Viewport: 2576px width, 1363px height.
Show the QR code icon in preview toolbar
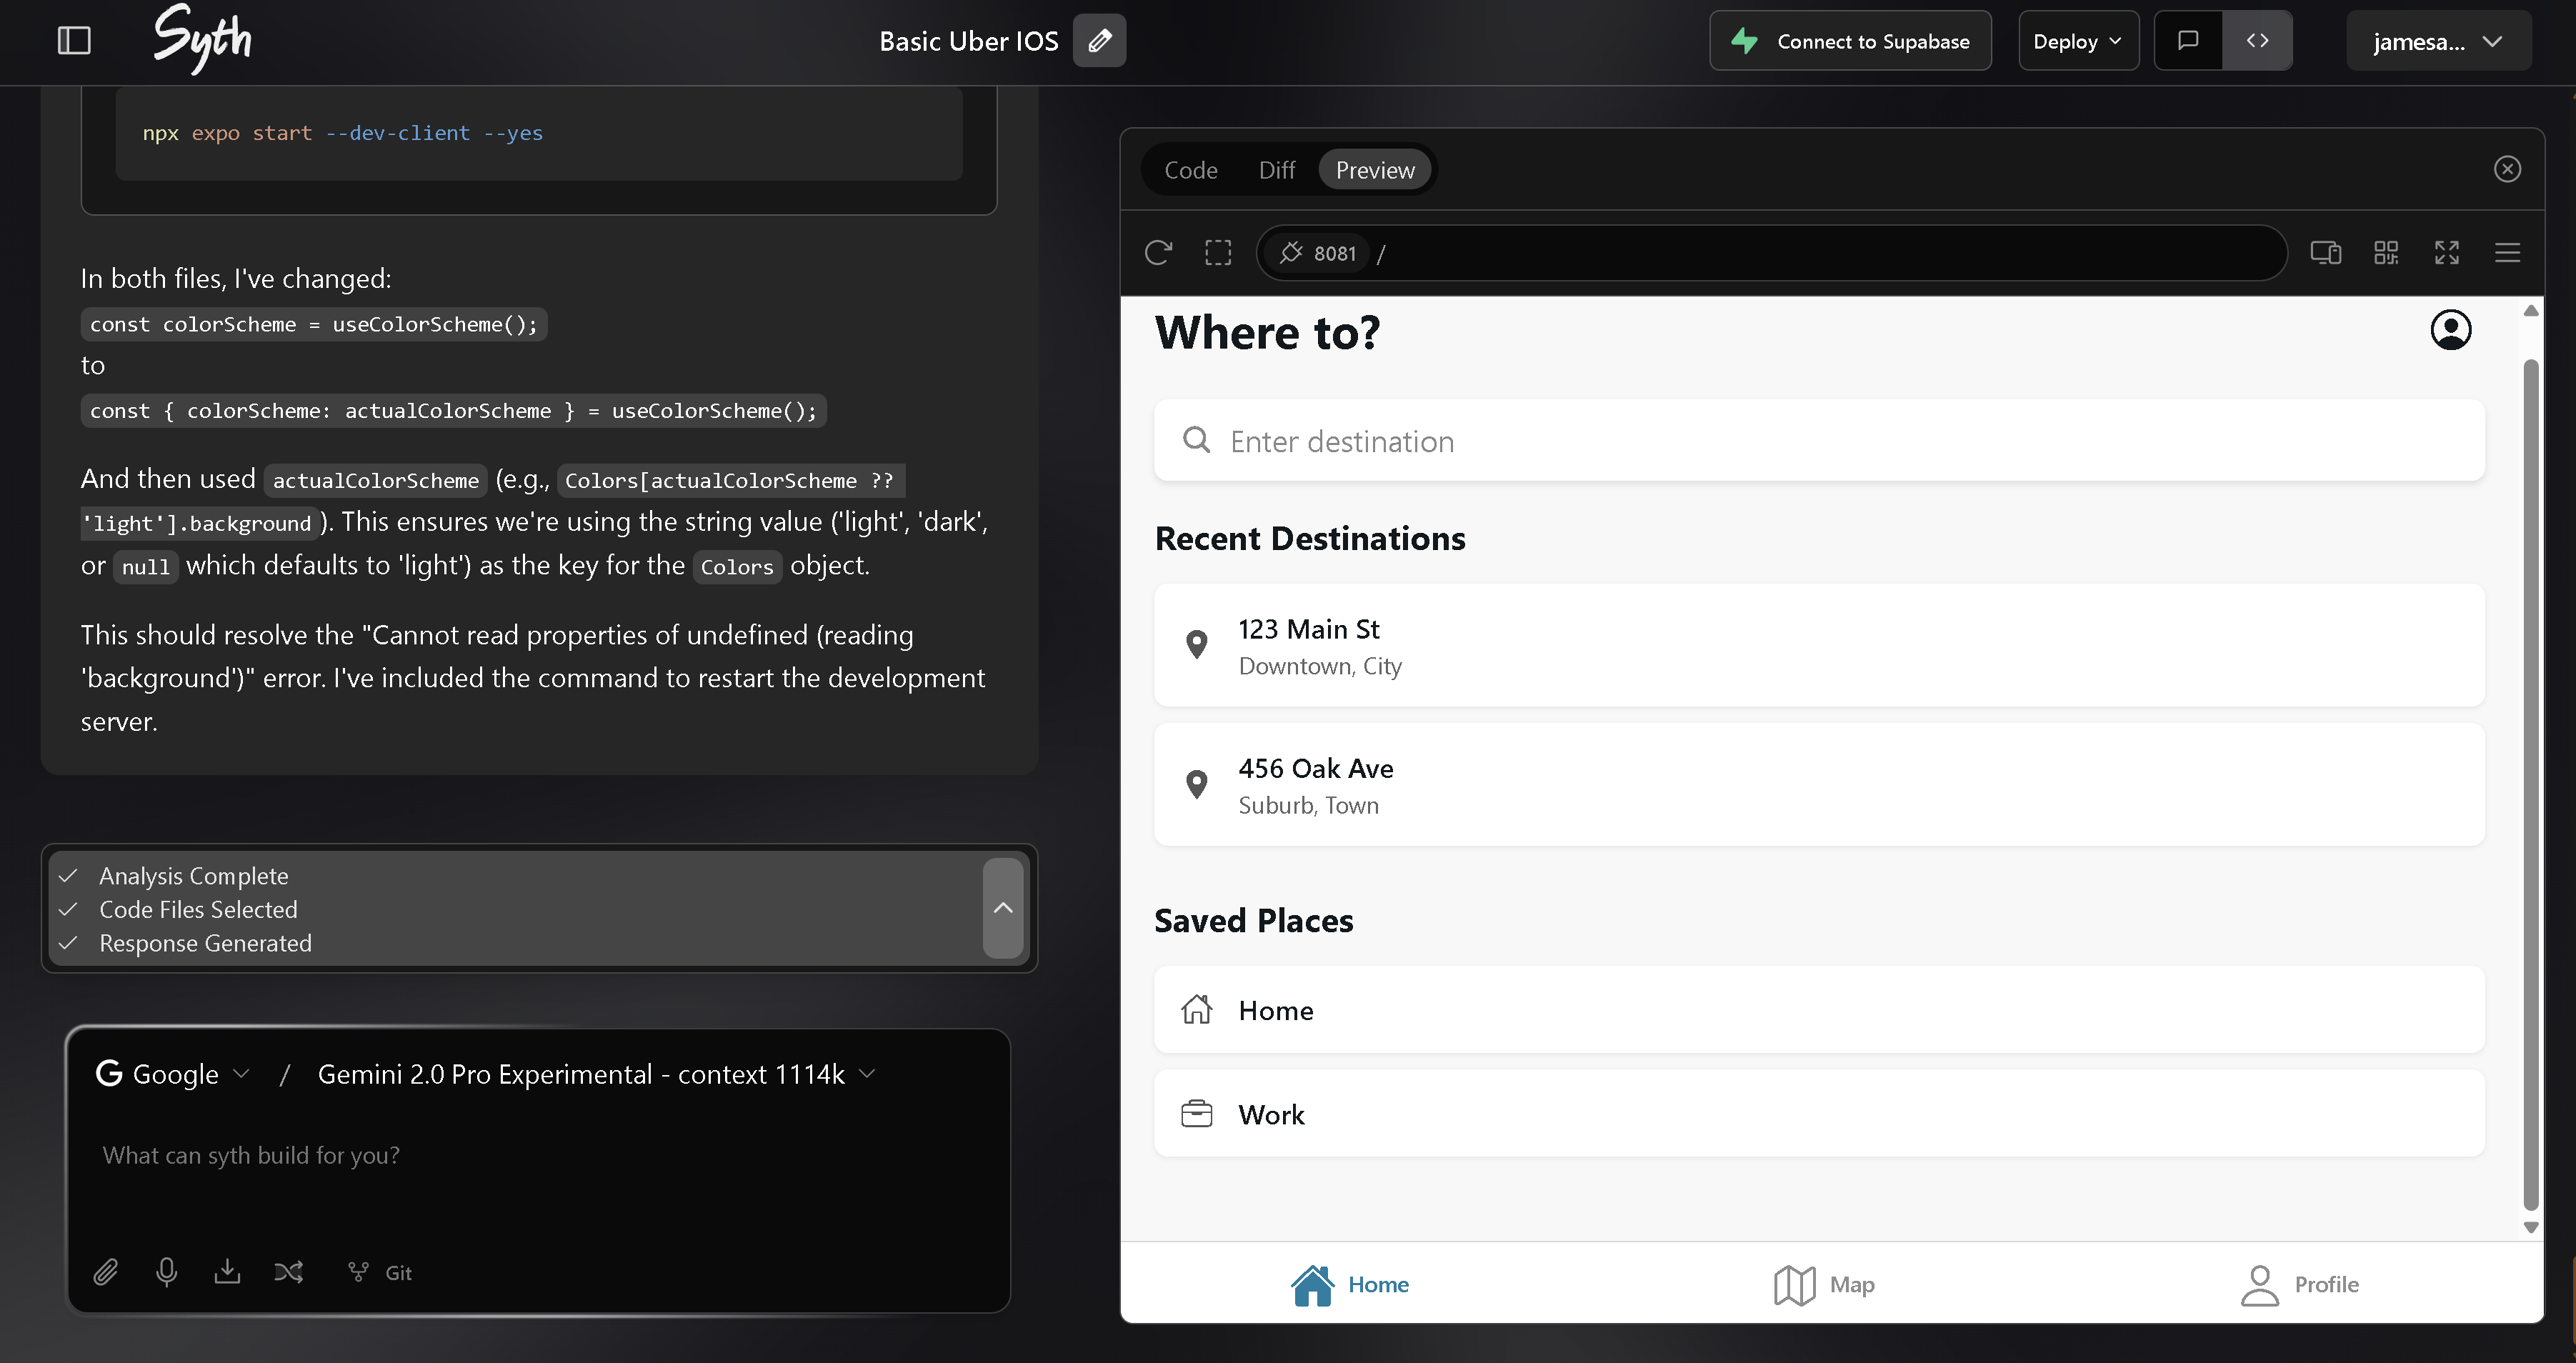pyautogui.click(x=2386, y=253)
